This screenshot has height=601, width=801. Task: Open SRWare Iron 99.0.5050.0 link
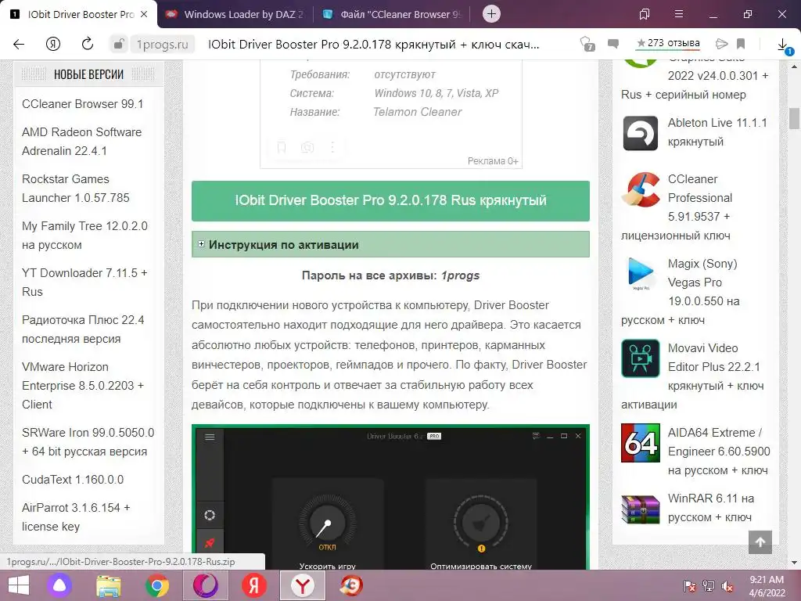88,441
